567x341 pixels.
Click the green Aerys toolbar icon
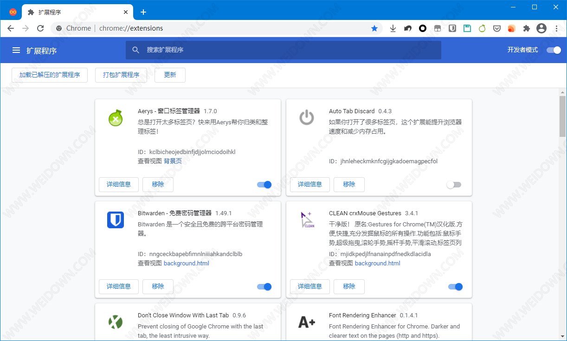(x=482, y=28)
